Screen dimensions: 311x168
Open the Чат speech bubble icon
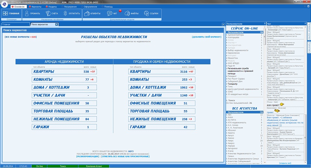[x=109, y=14]
